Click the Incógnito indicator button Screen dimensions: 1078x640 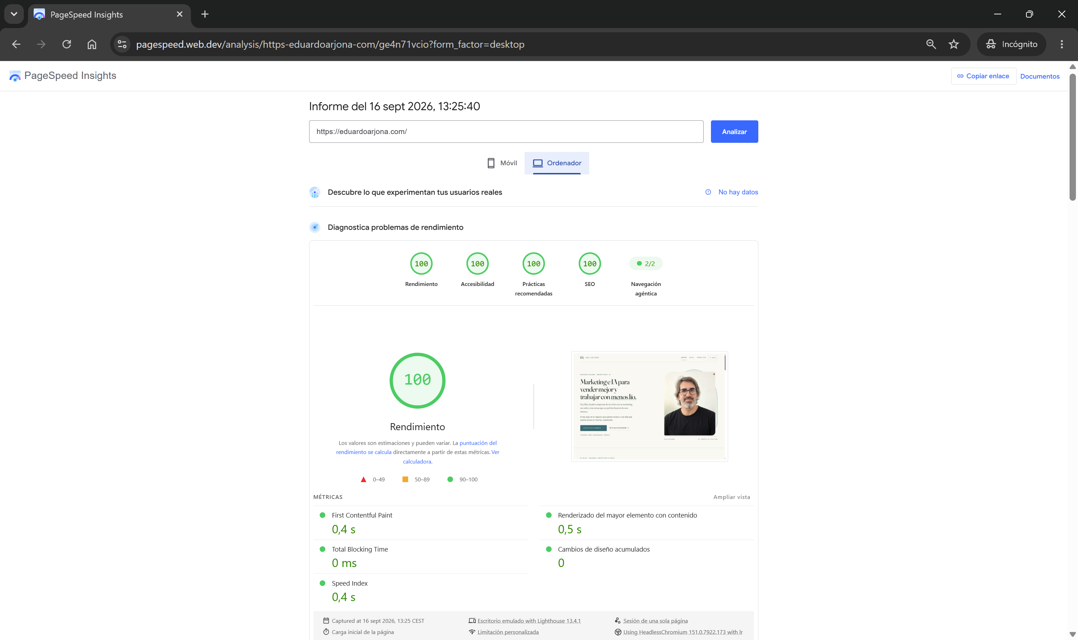(x=1012, y=44)
